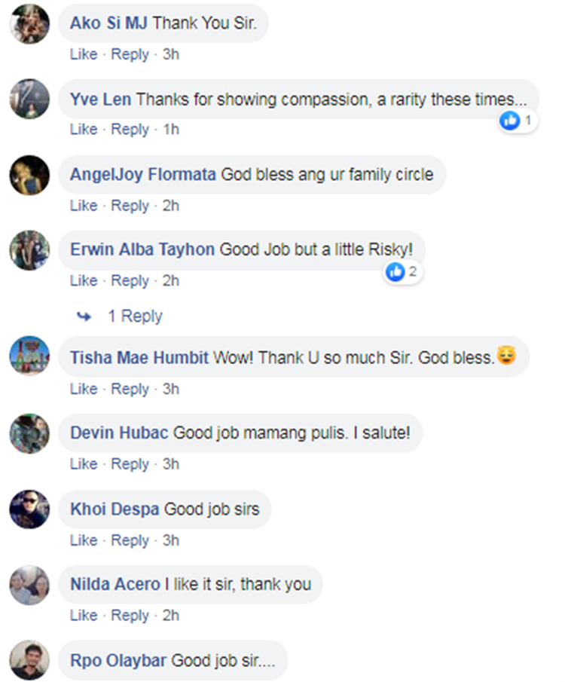Click Devin Hubac's name link

coord(120,433)
